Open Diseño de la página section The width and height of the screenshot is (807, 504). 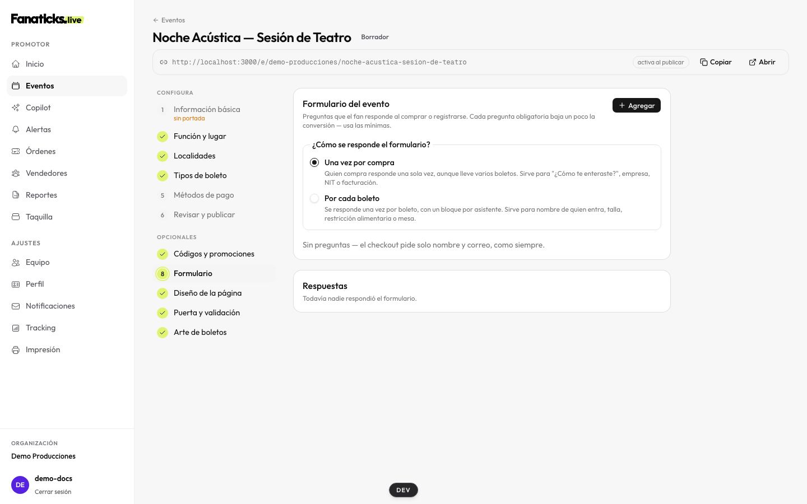(x=215, y=293)
